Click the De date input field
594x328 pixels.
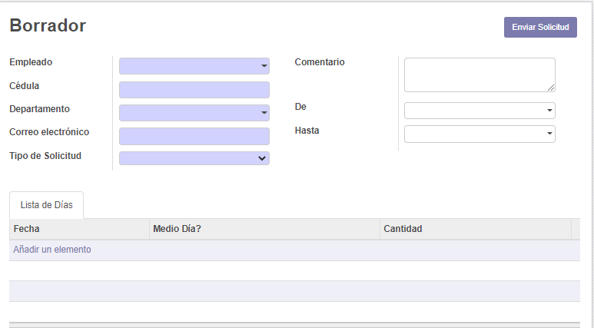pyautogui.click(x=475, y=111)
